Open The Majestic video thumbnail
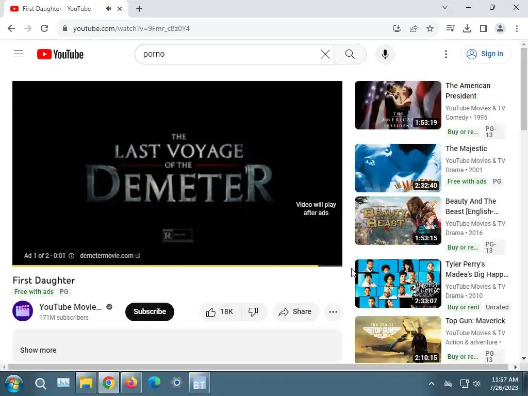 [x=398, y=168]
